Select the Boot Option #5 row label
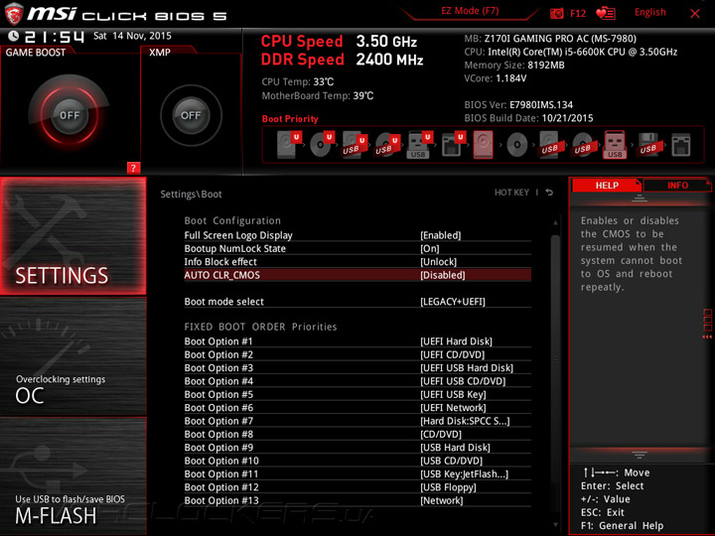 (218, 394)
